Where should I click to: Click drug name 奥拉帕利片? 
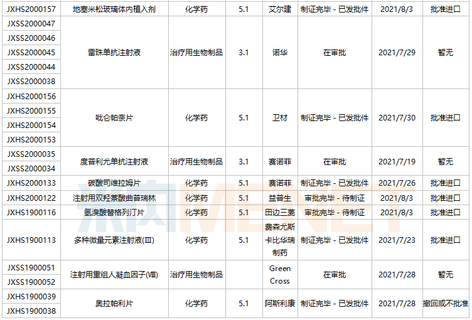pos(114,304)
